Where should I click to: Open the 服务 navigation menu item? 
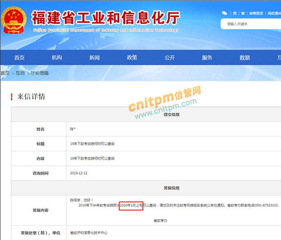(x=207, y=58)
